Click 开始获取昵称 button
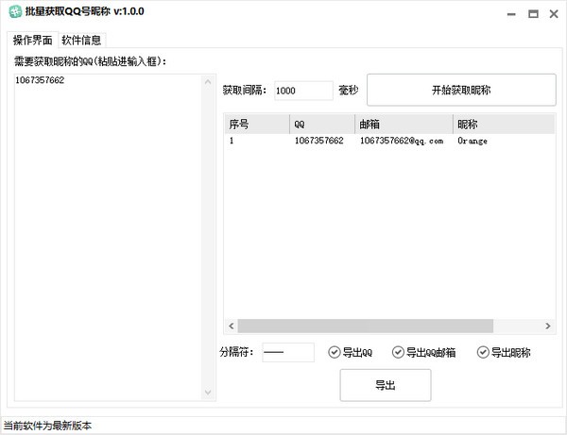Image resolution: width=567 pixels, height=435 pixels. (460, 91)
